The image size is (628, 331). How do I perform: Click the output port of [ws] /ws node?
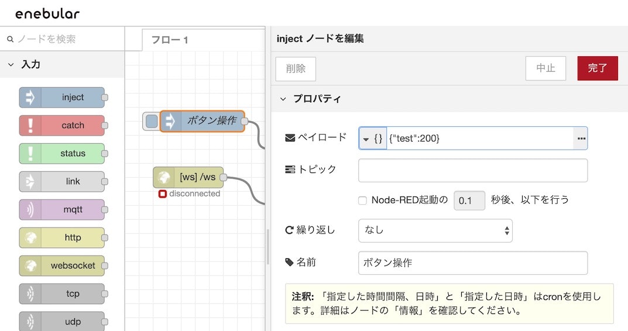(224, 177)
